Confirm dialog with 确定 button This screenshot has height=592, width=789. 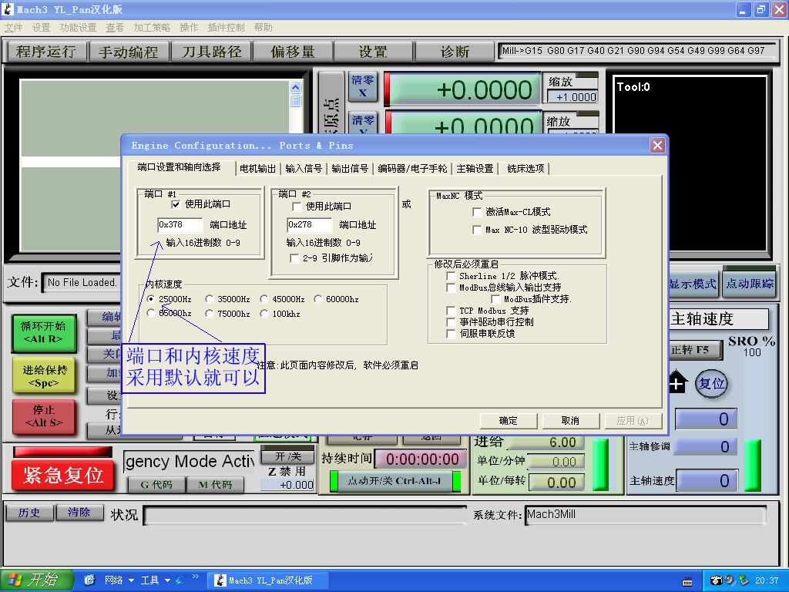click(x=509, y=420)
